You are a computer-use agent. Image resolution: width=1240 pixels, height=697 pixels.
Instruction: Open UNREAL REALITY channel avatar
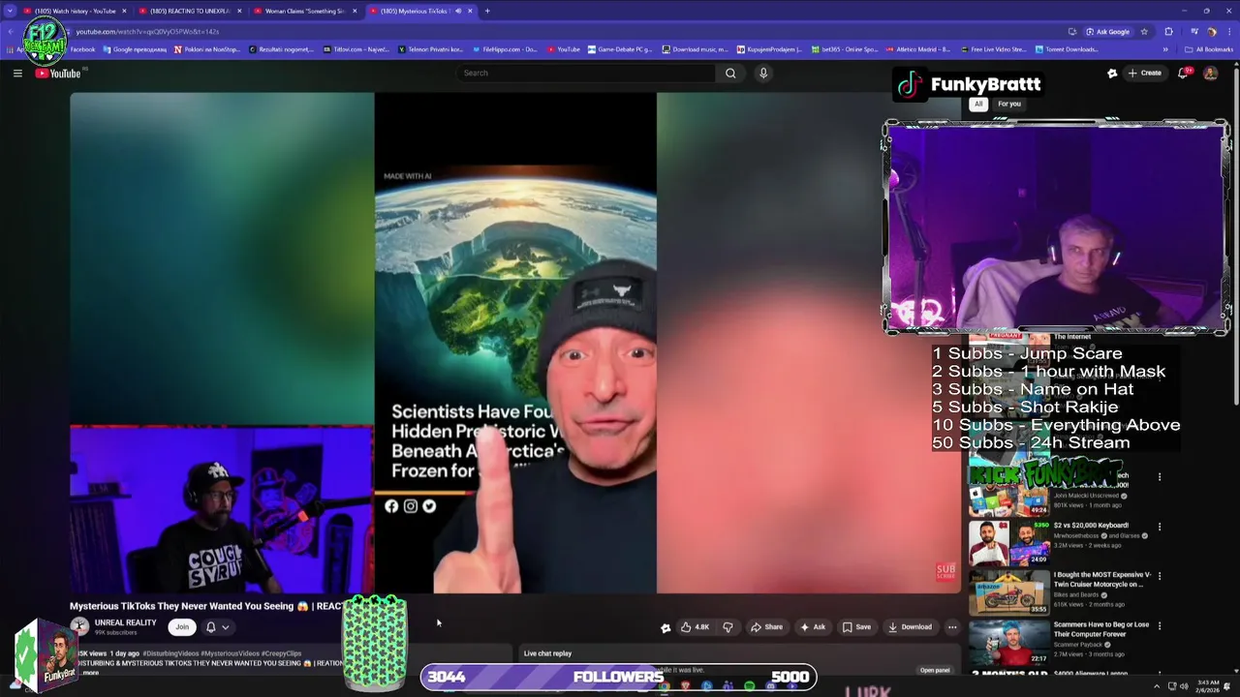[x=79, y=626]
